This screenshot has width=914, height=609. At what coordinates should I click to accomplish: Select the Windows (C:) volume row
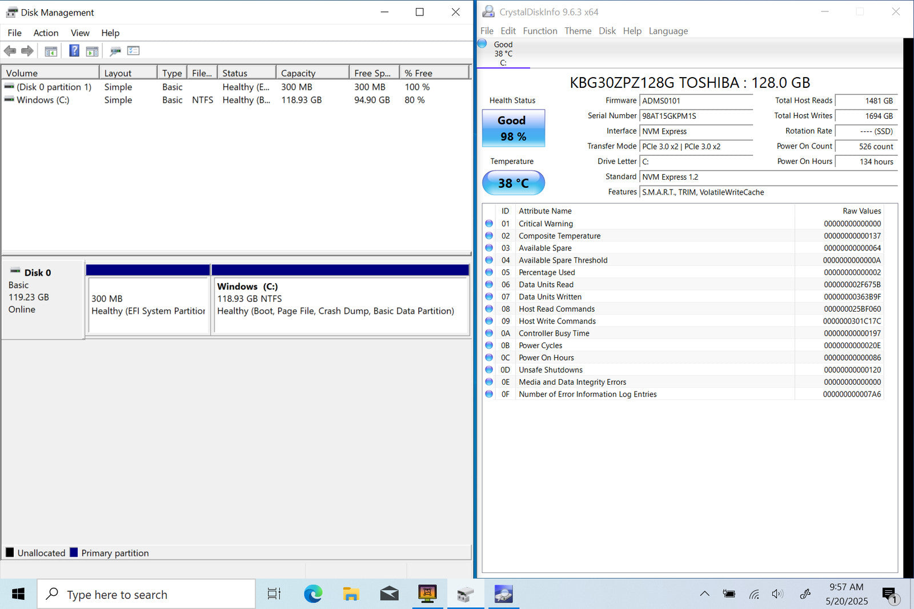point(43,100)
